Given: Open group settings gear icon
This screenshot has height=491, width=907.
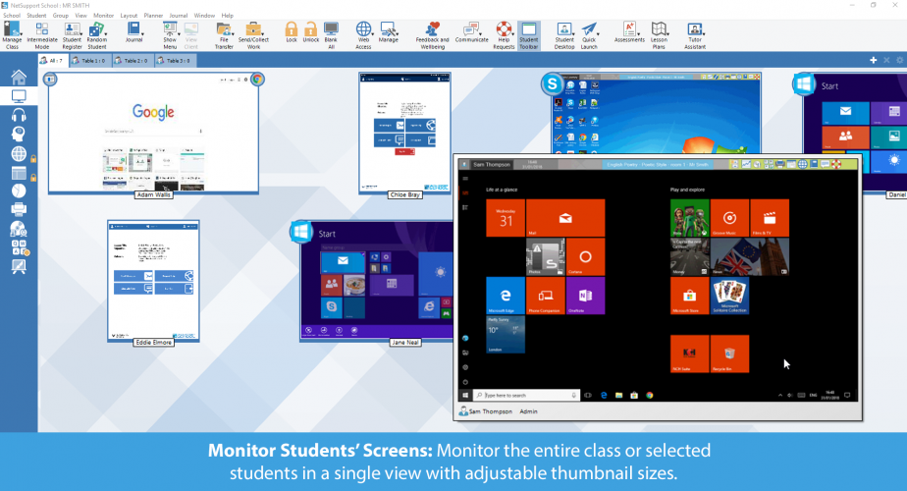Looking at the screenshot, I should tap(899, 60).
